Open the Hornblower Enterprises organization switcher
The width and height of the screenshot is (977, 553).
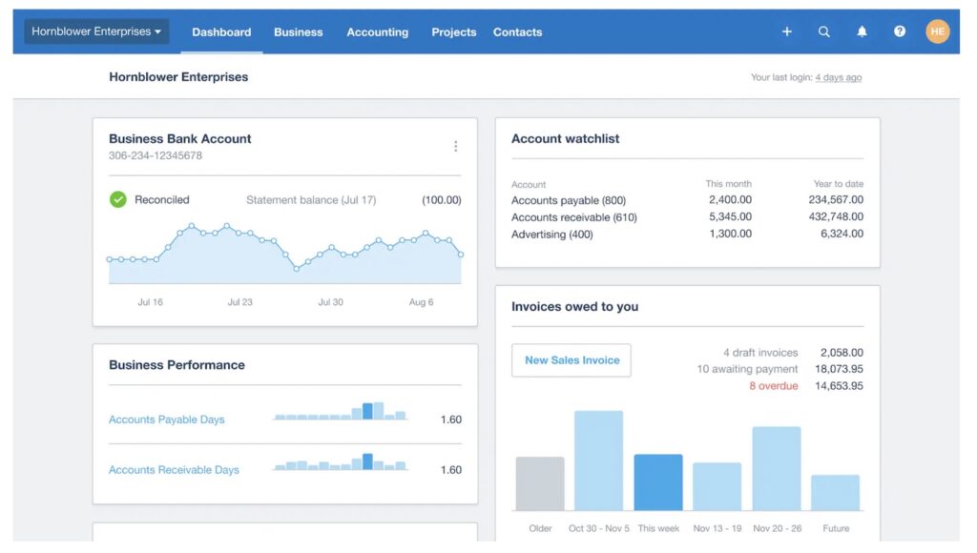[x=95, y=31]
